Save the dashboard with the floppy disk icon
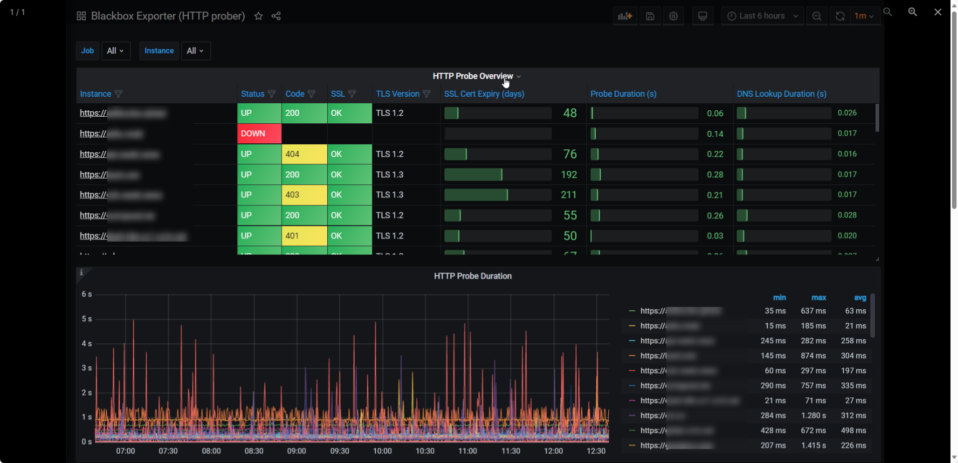 pyautogui.click(x=650, y=16)
